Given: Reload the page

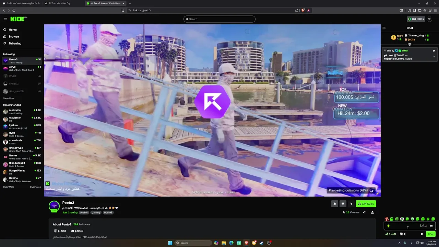Looking at the screenshot, I should (x=14, y=10).
